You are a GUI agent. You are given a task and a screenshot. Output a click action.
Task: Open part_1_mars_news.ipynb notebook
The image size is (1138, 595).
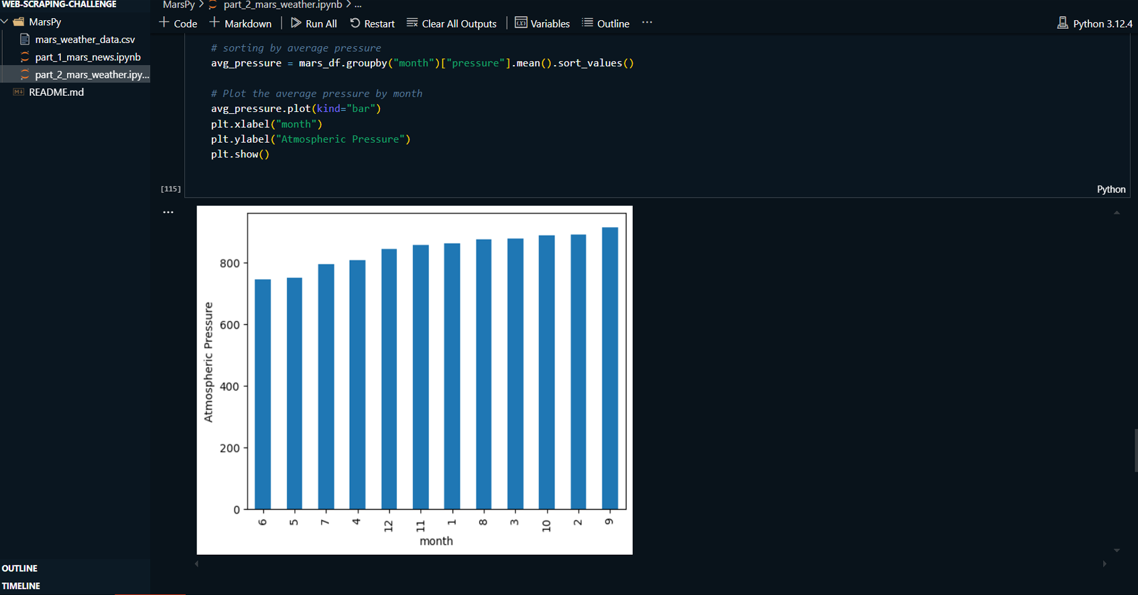point(87,57)
